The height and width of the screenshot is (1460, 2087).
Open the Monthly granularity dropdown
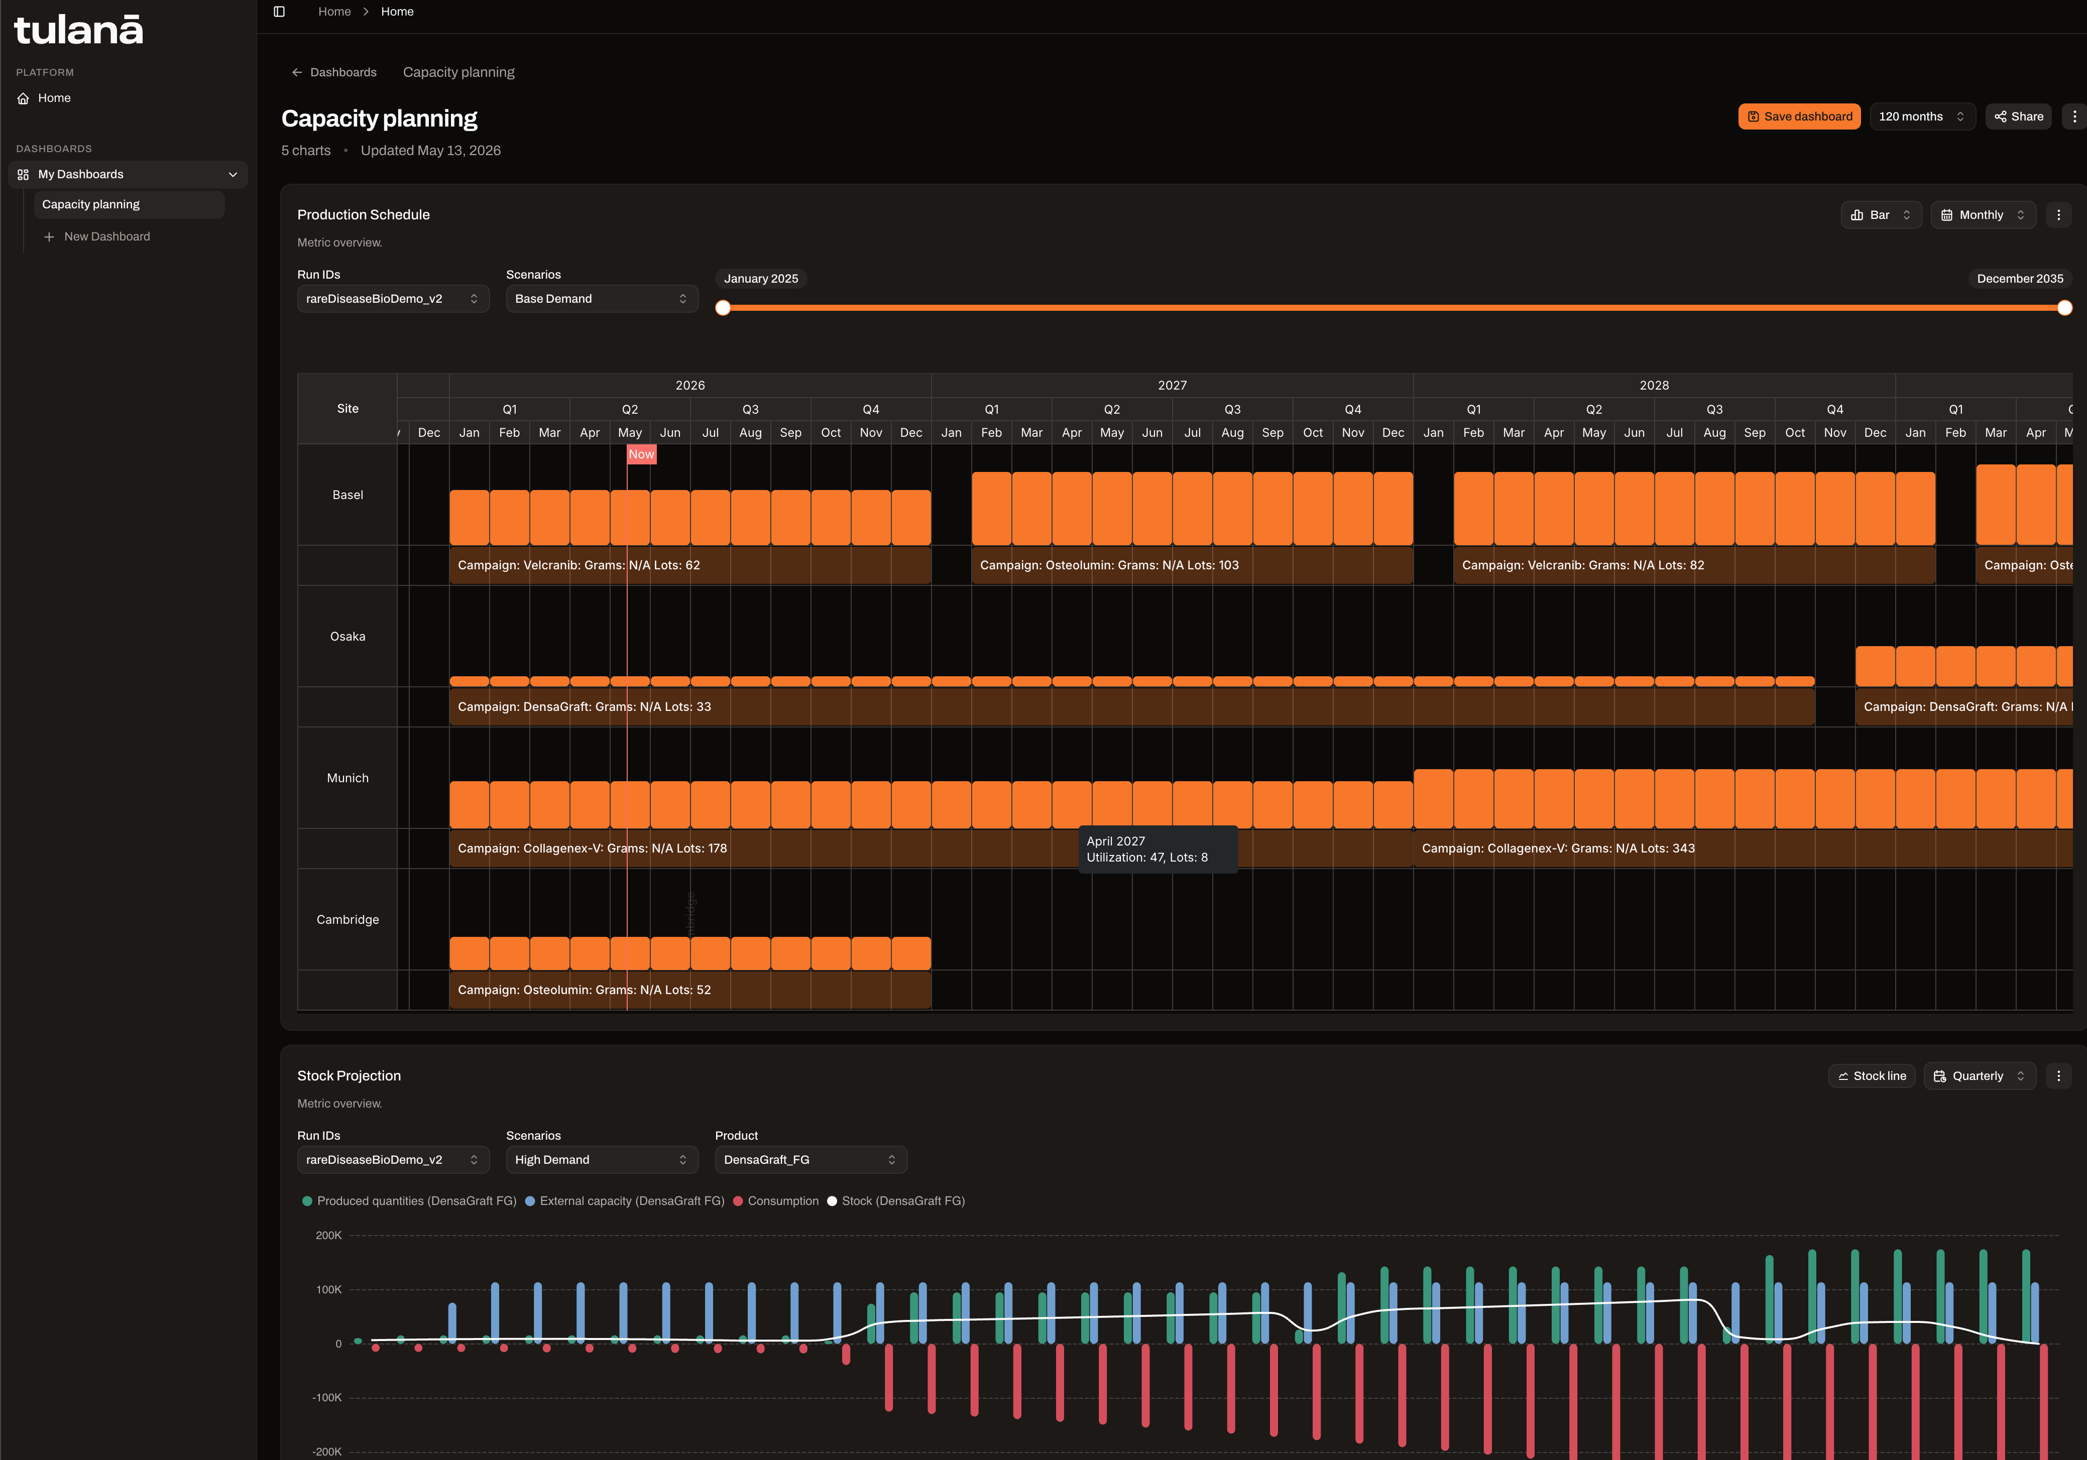1984,215
